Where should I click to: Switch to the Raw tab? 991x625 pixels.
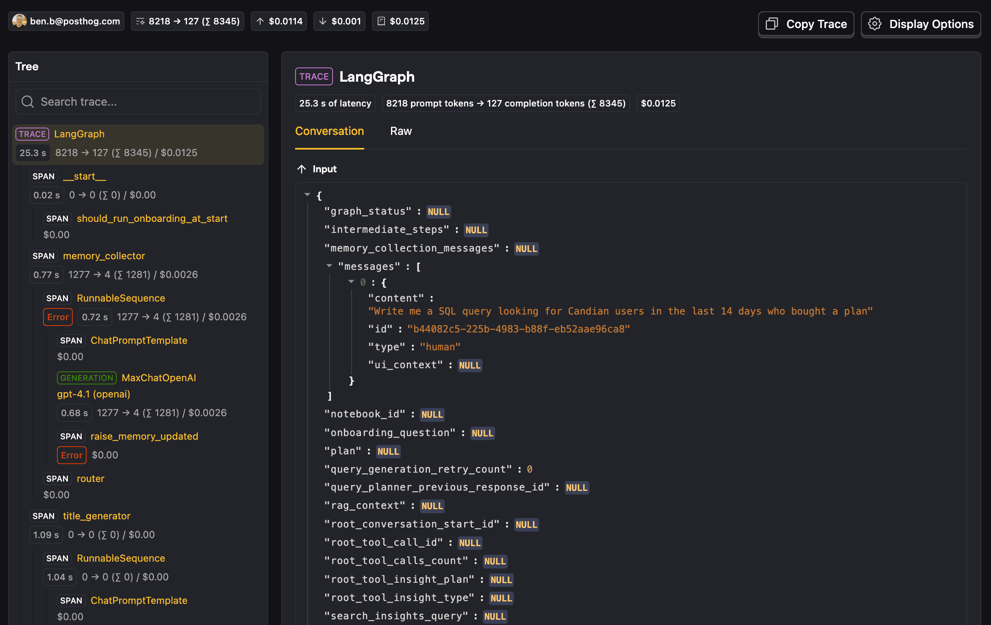pyautogui.click(x=401, y=131)
